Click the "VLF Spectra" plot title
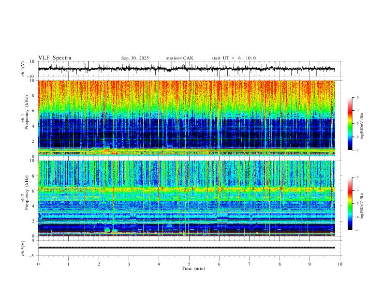Screen dimensions: 383x296 (x=55, y=58)
